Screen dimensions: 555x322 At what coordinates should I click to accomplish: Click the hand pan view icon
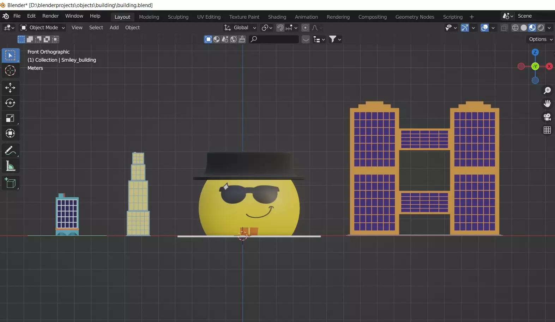[x=547, y=104]
